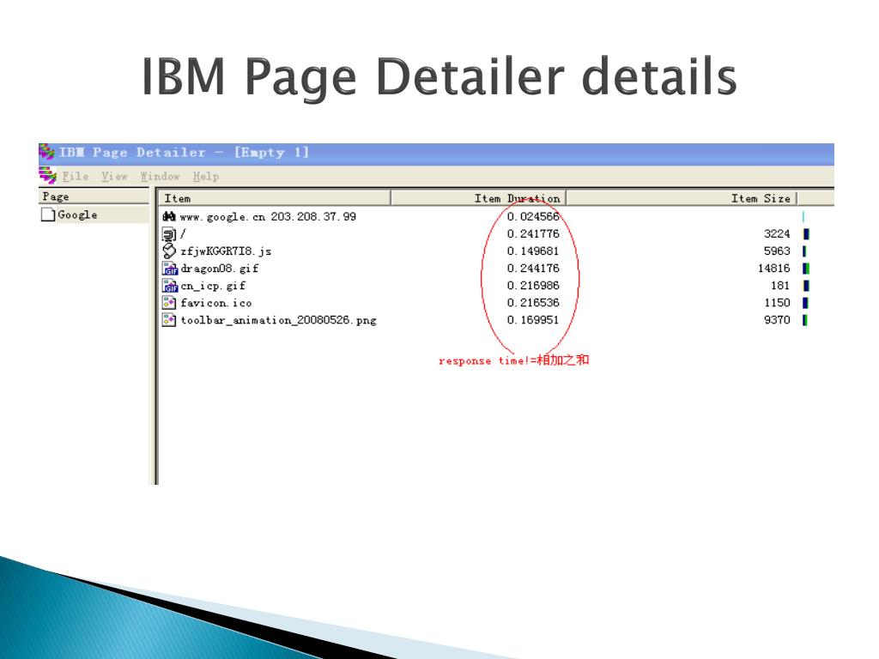Click the page icon for the / item
The width and height of the screenshot is (879, 659).
(x=169, y=234)
